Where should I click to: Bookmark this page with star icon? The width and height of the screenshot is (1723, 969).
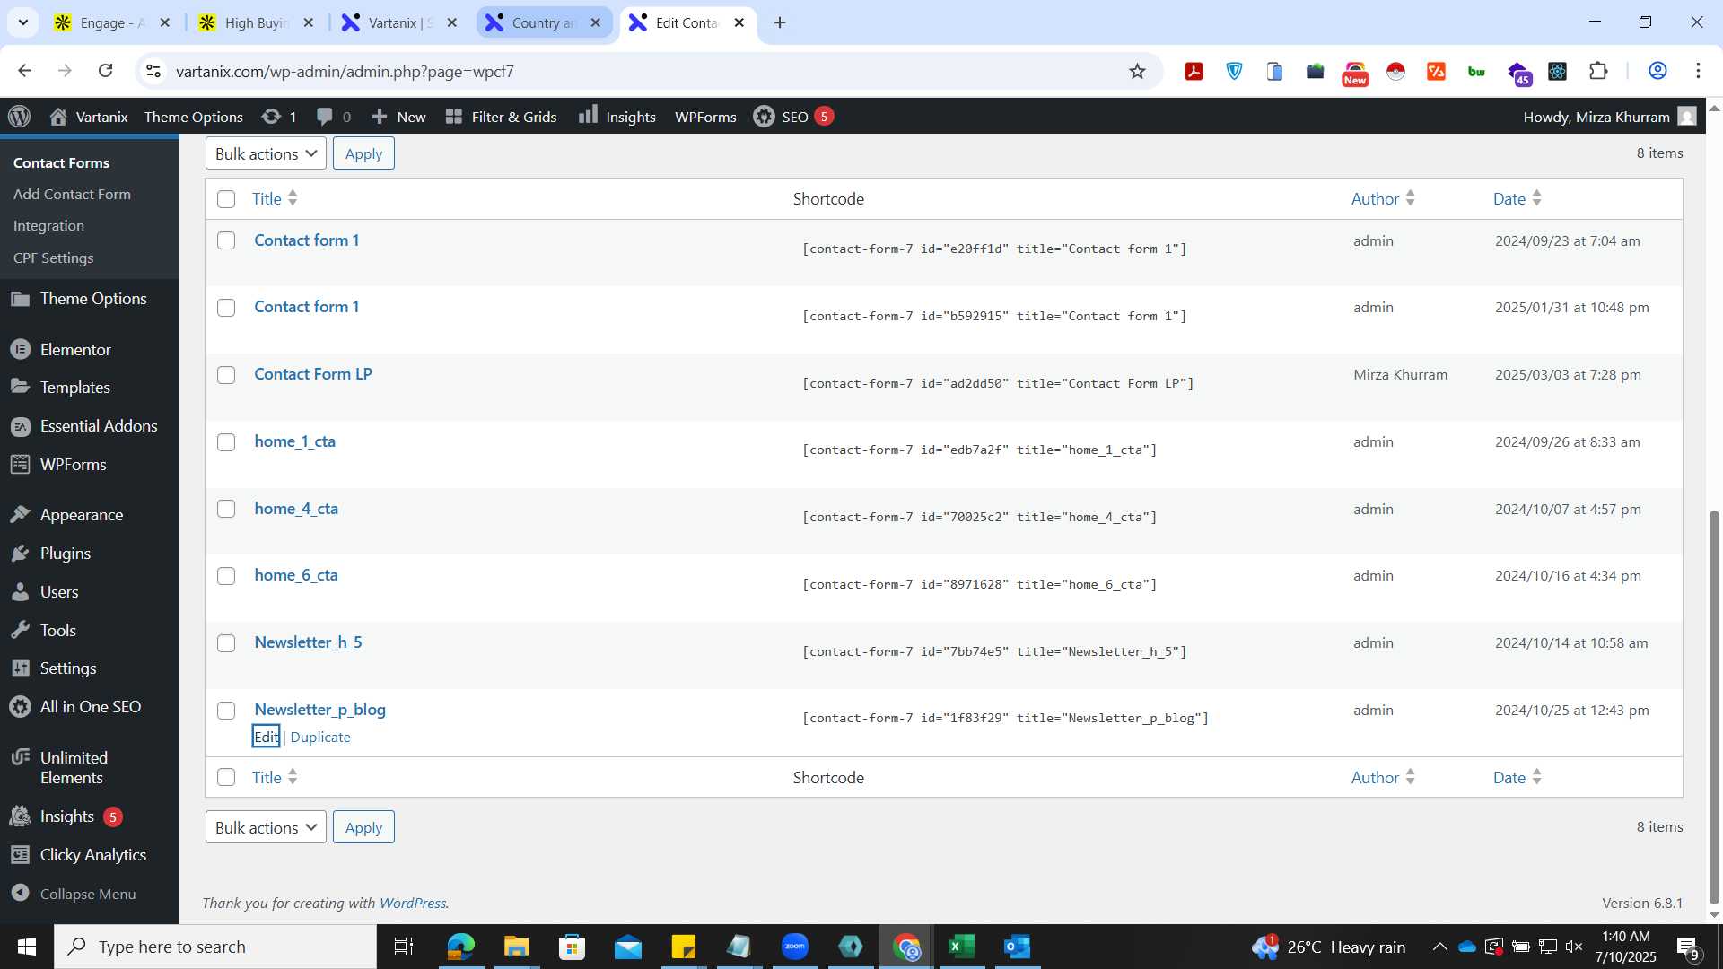pyautogui.click(x=1137, y=71)
